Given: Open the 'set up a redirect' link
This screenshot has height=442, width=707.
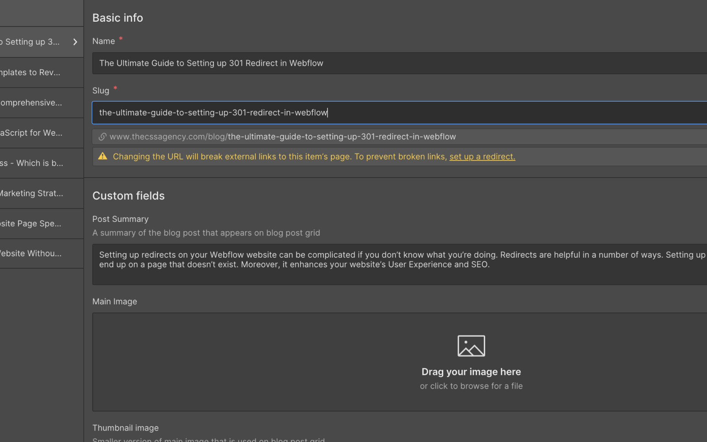Looking at the screenshot, I should 482,156.
